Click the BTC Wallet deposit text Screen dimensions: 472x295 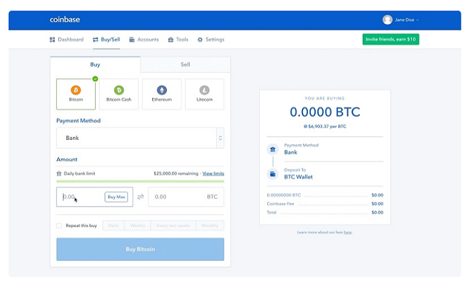299,177
